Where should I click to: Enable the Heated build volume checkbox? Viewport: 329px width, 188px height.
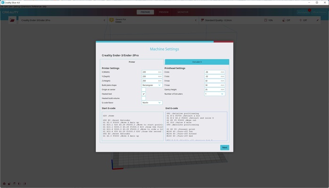coord(144,98)
